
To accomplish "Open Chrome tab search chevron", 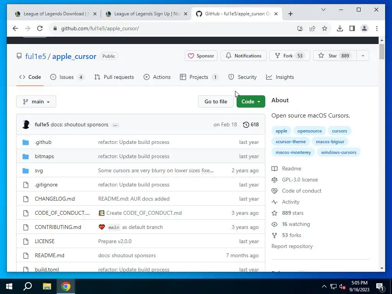I will point(323,10).
